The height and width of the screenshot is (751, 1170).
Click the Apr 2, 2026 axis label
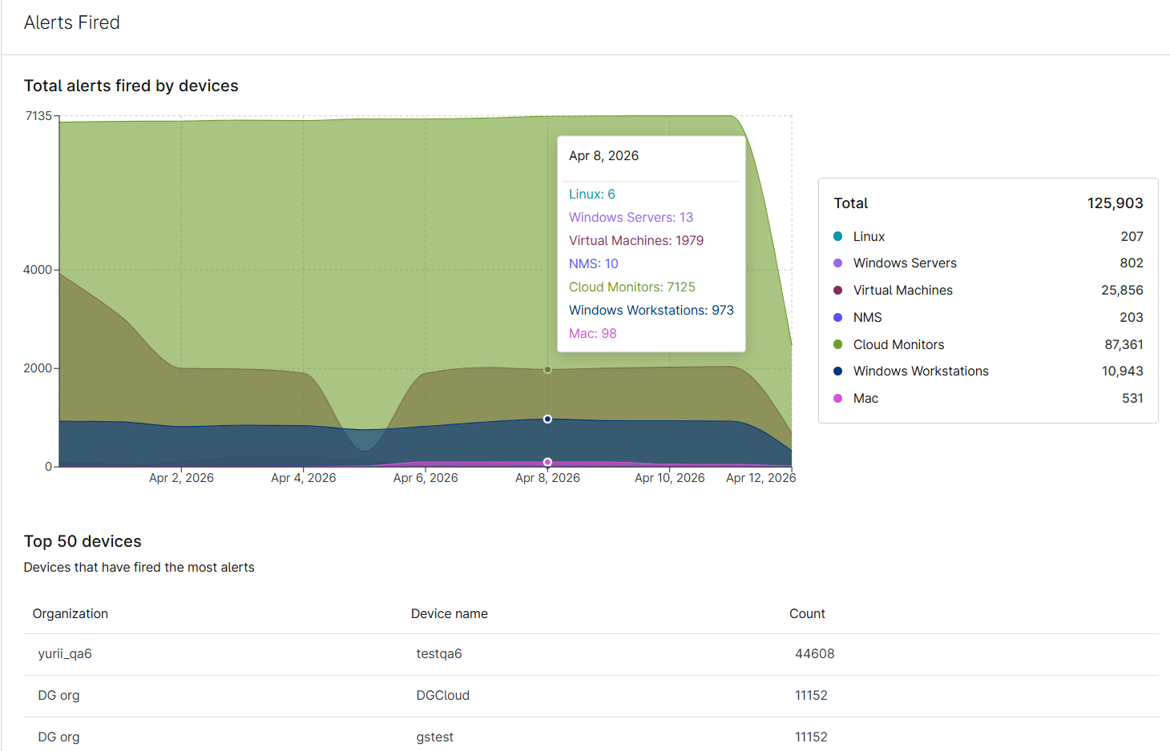pyautogui.click(x=181, y=478)
